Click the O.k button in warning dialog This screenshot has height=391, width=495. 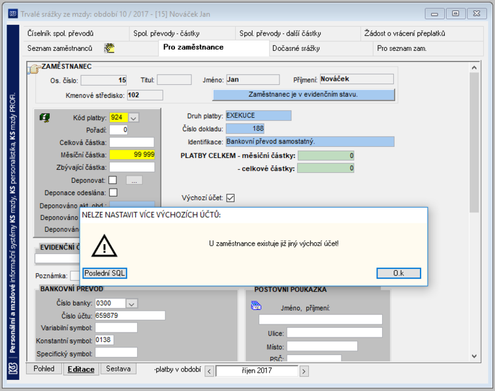(398, 274)
